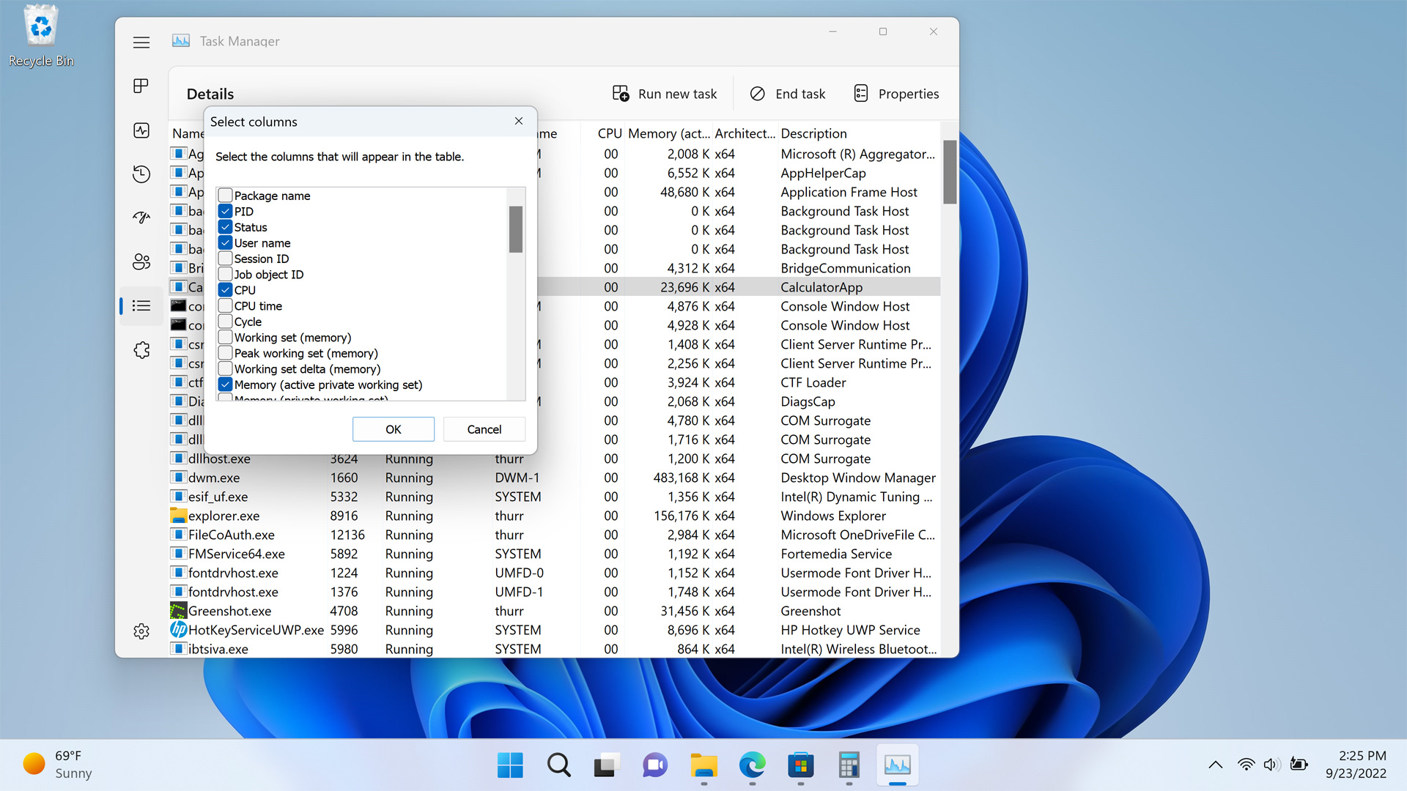Enable the Package name checkbox
This screenshot has width=1407, height=791.
click(x=226, y=196)
